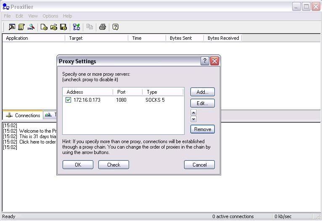Click the Remove button
Image resolution: width=322 pixels, height=221 pixels.
[203, 129]
